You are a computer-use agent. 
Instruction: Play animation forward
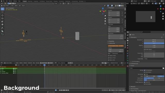[65, 90]
